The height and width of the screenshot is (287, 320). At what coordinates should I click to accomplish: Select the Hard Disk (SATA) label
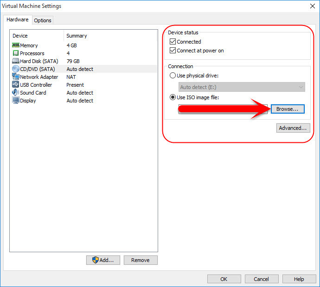point(39,61)
